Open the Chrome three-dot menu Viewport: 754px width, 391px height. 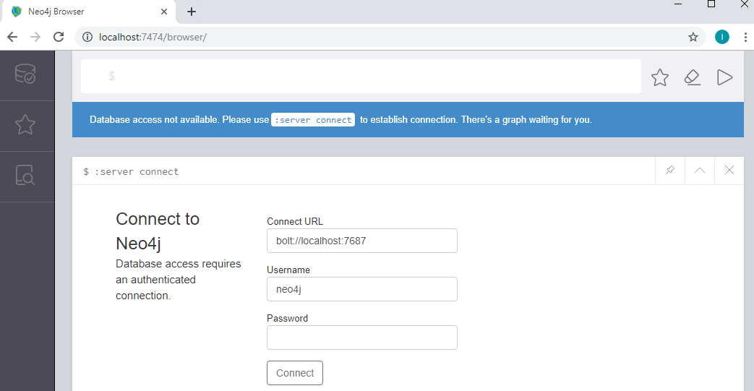pyautogui.click(x=745, y=37)
